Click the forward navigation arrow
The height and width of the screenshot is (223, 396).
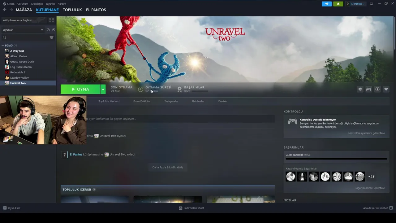[x=11, y=10]
